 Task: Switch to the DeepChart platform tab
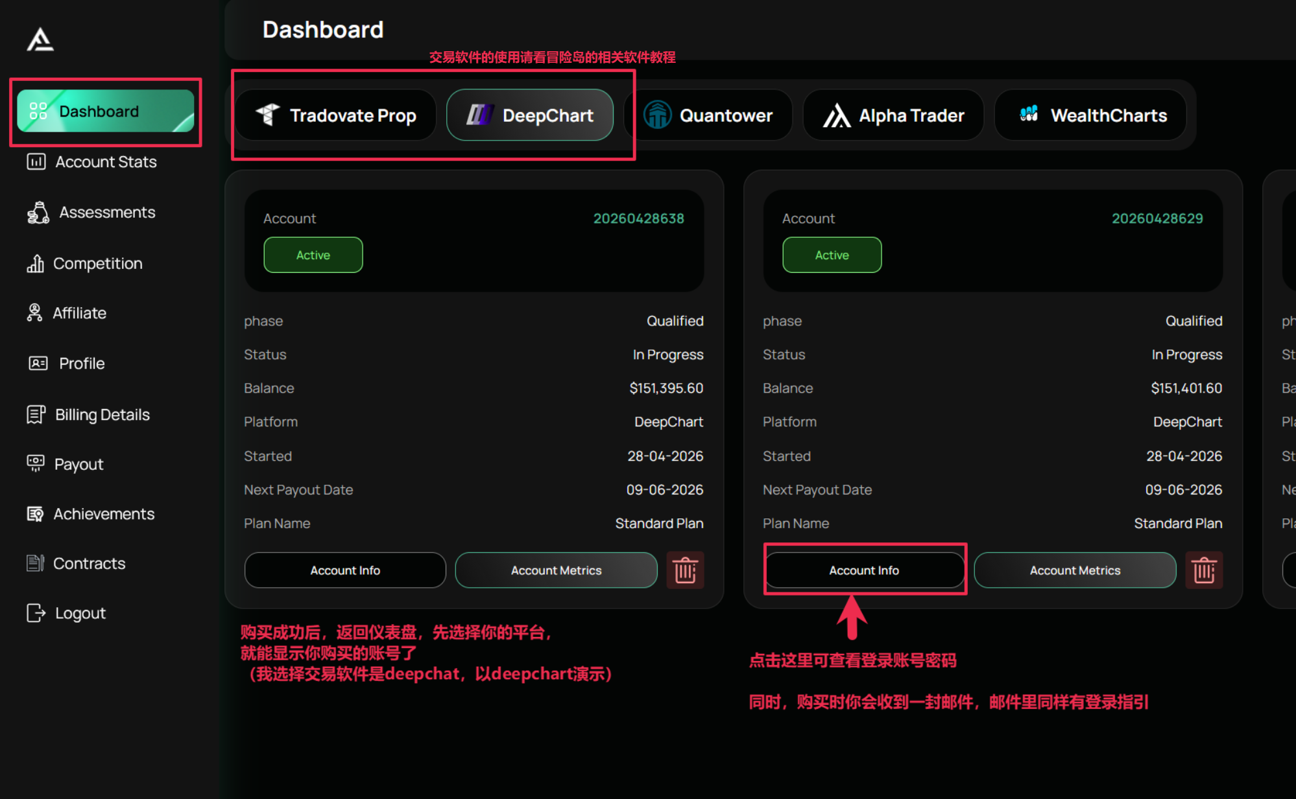(530, 115)
